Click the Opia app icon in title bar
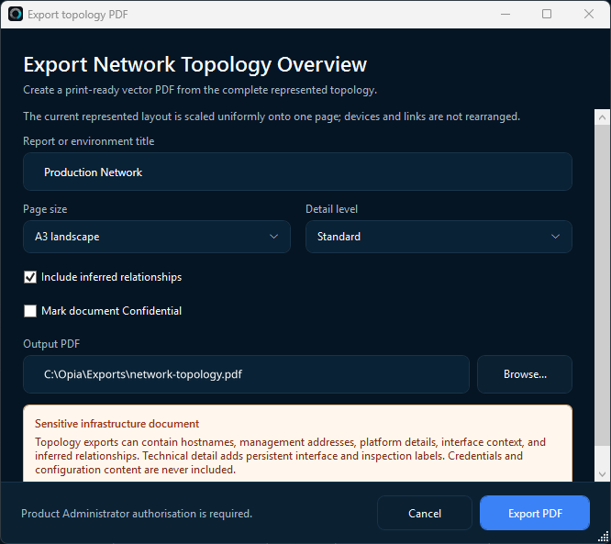This screenshot has height=544, width=611. (16, 14)
